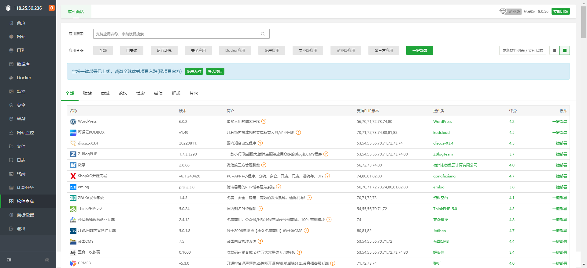Click the CRMEB app name
This screenshot has width=587, height=268.
click(x=84, y=263)
